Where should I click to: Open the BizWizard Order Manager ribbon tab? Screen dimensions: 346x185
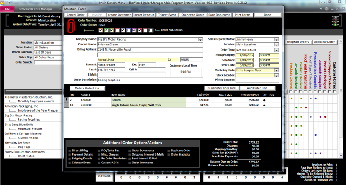point(35,9)
